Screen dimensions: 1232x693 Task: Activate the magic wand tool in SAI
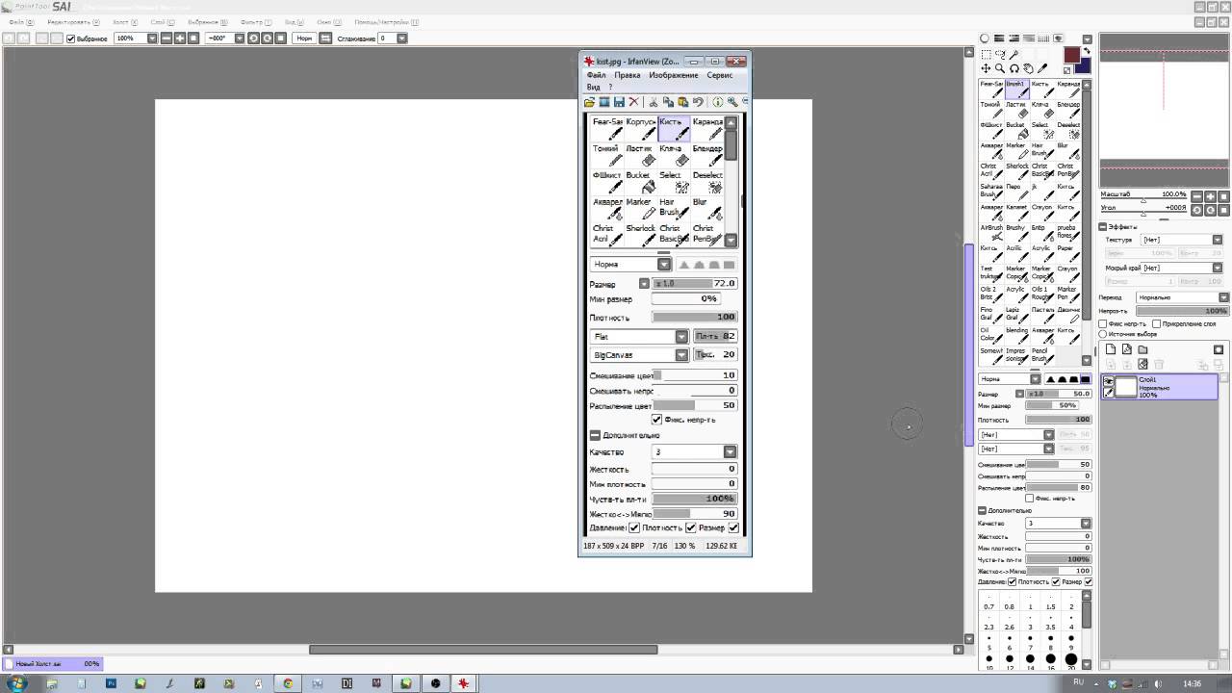(x=1014, y=55)
